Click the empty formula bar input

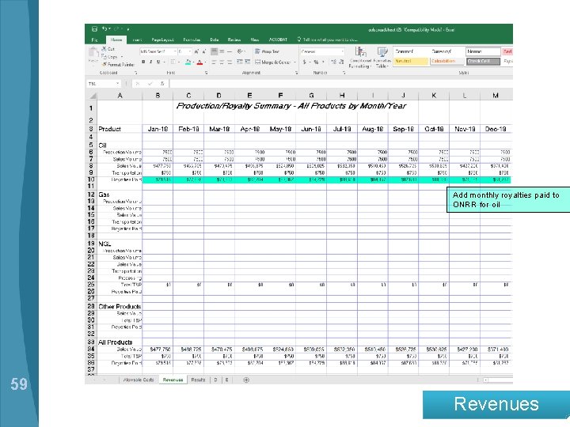tap(341, 84)
